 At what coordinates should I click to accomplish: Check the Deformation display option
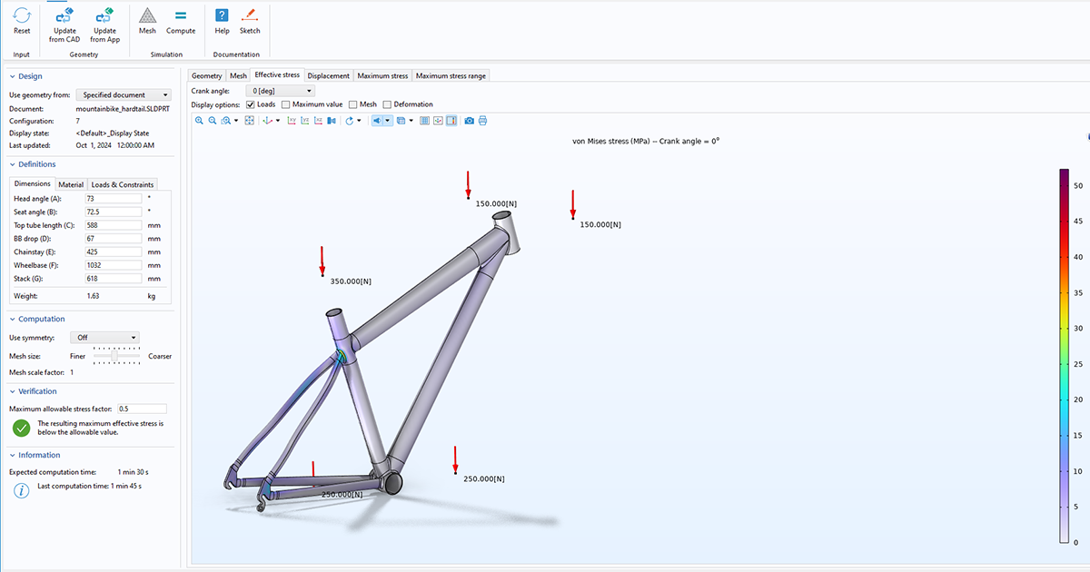click(386, 104)
